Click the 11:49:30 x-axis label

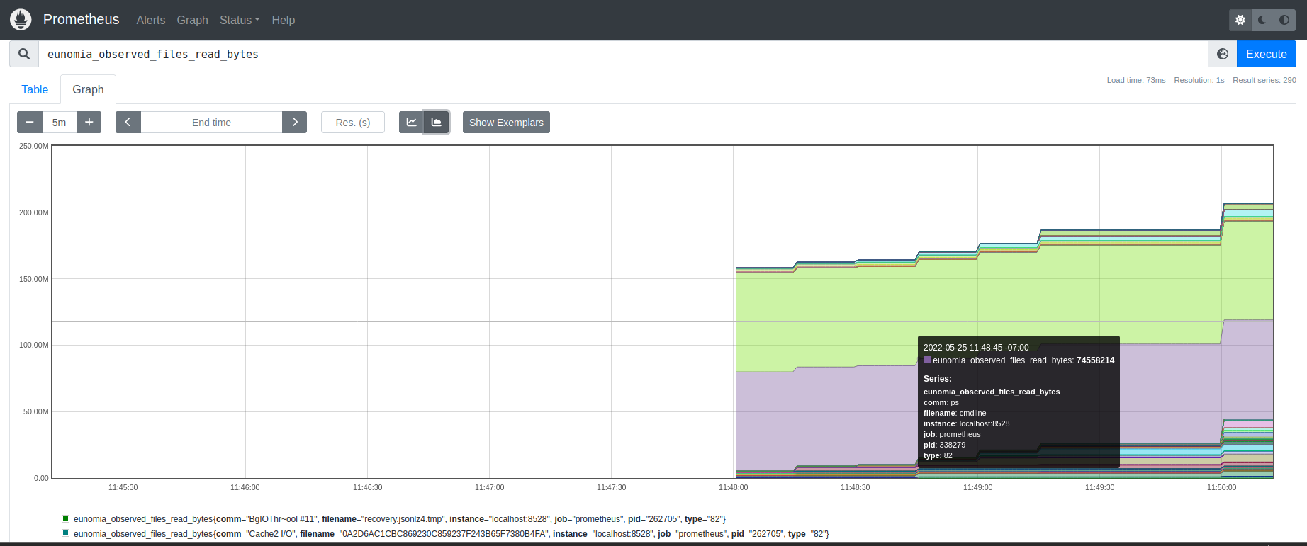pos(1100,487)
